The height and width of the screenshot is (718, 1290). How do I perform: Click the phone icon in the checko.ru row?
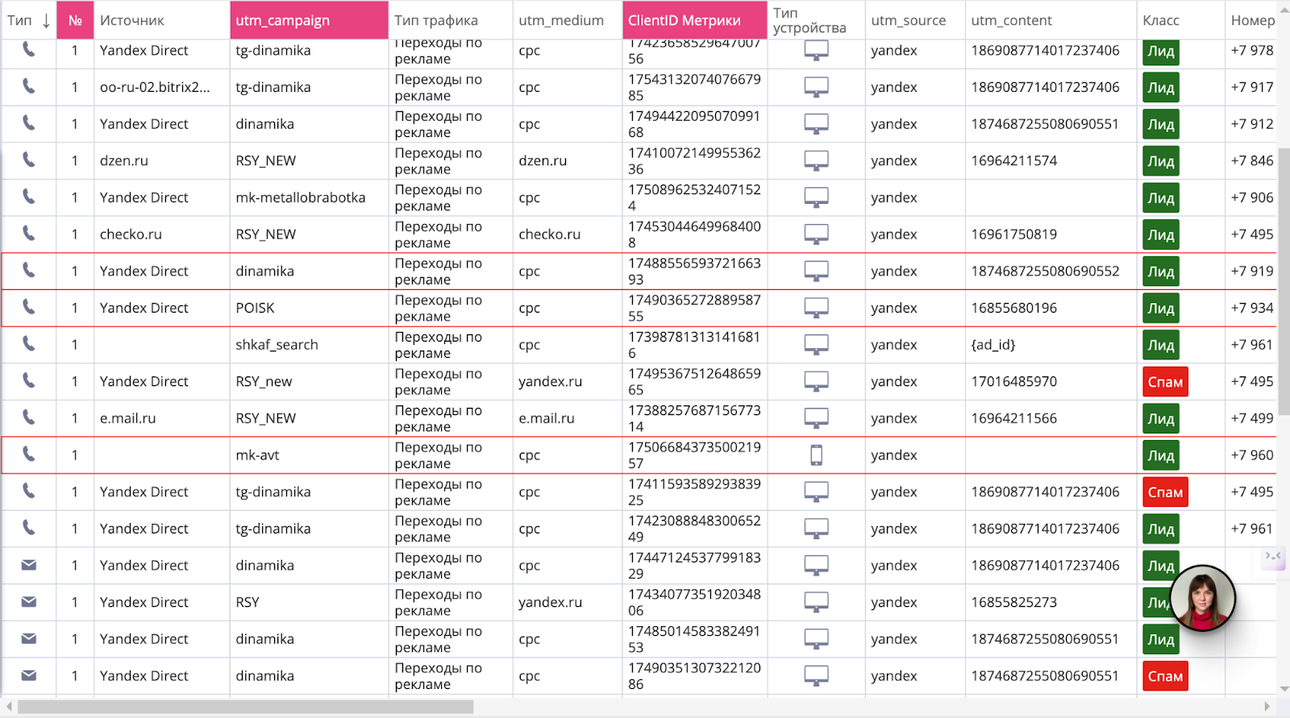[28, 234]
